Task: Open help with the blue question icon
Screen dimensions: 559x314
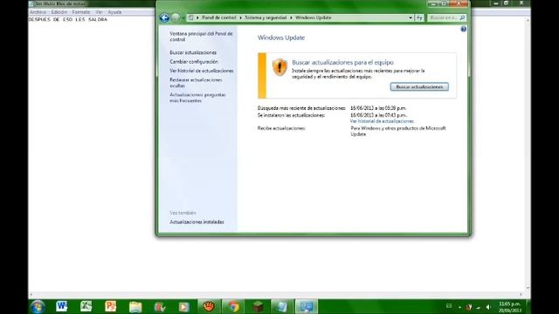Action: 464,29
